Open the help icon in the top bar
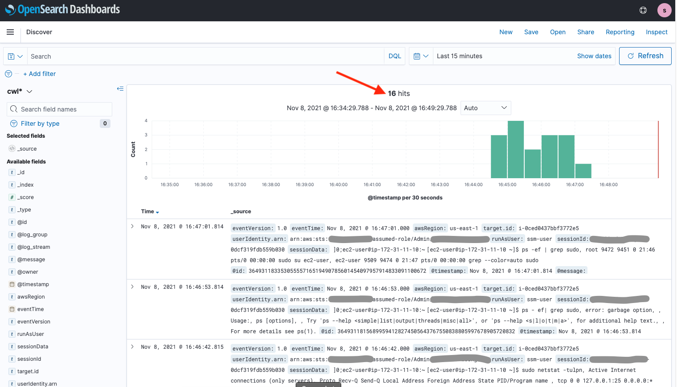This screenshot has width=677, height=387. click(643, 10)
